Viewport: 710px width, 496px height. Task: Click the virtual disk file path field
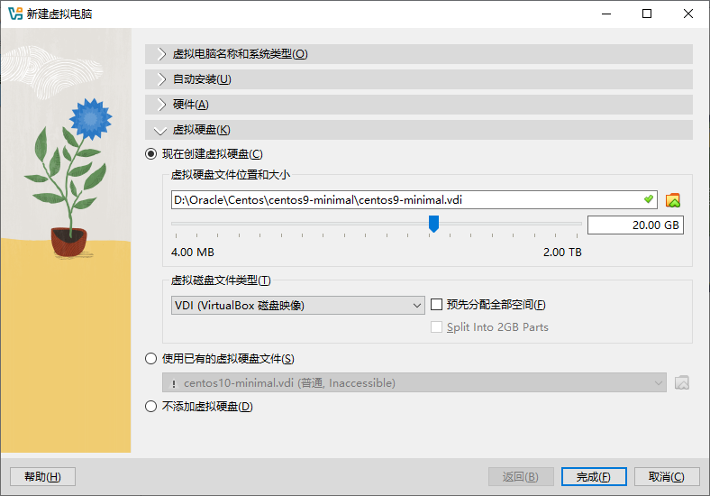(x=414, y=199)
